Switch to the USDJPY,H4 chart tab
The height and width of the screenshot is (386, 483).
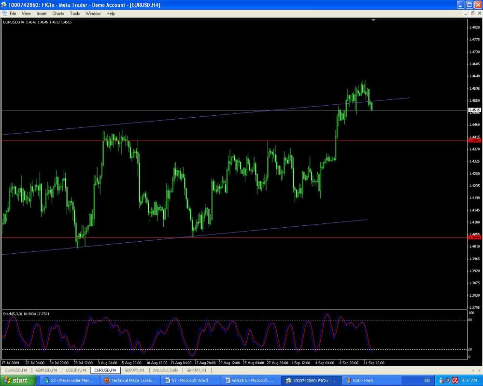77,370
